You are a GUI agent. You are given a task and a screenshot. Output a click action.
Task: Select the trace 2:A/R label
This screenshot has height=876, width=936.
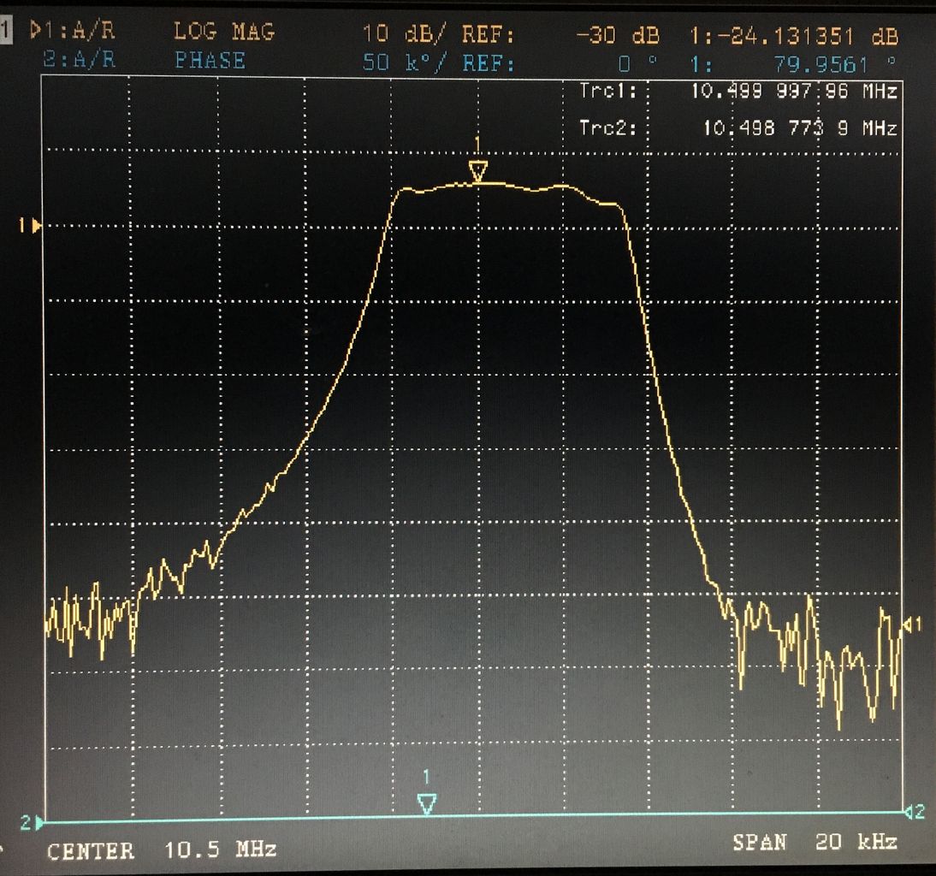[x=79, y=60]
